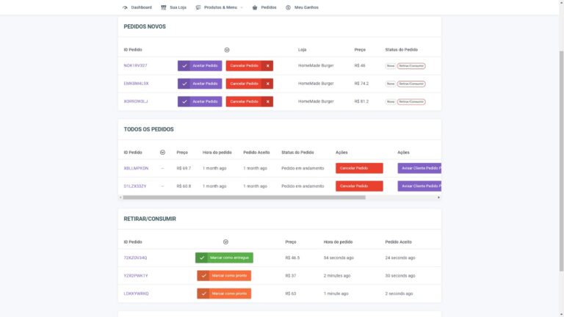Image resolution: width=564 pixels, height=317 pixels.
Task: Open the Meu Ganhos menu item
Action: pyautogui.click(x=307, y=7)
